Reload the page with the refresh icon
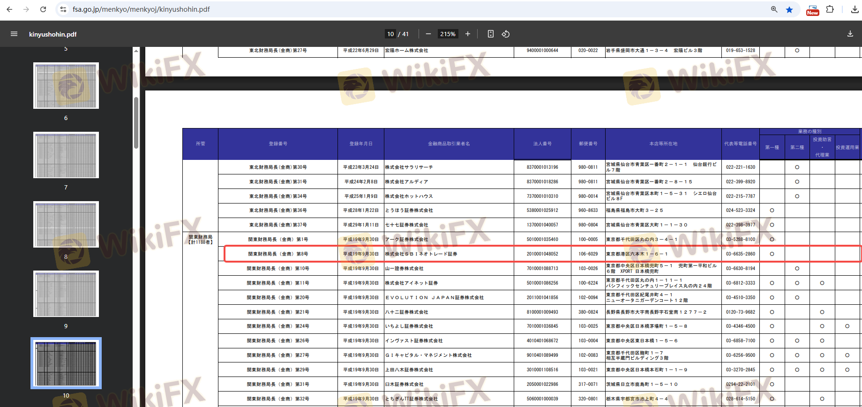This screenshot has height=407, width=862. click(x=43, y=9)
